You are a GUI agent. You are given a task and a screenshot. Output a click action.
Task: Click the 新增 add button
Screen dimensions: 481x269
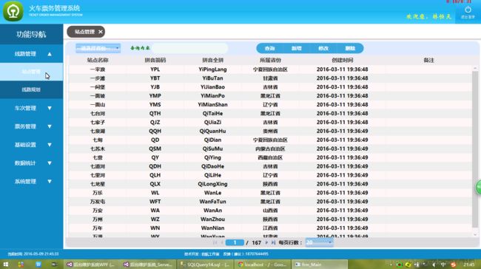pyautogui.click(x=296, y=49)
